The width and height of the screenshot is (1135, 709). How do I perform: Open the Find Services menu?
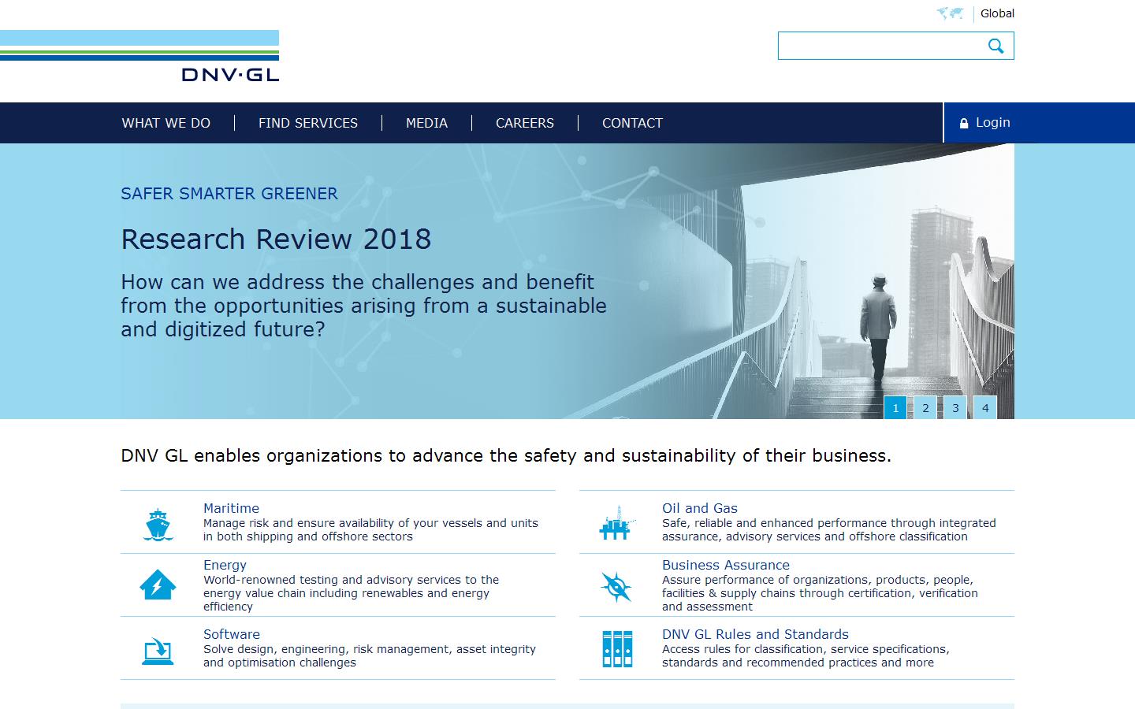[x=307, y=123]
